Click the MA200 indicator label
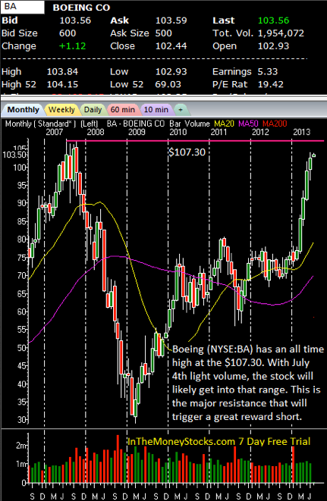327x501 pixels. (x=275, y=124)
